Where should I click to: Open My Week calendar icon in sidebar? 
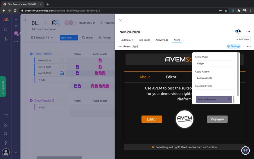point(6,116)
